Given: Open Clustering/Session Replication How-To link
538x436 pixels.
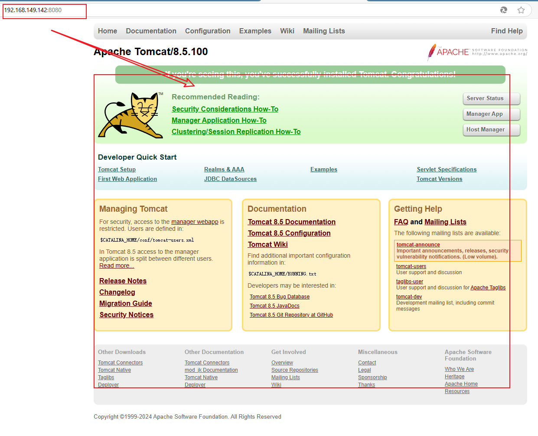Looking at the screenshot, I should [236, 131].
